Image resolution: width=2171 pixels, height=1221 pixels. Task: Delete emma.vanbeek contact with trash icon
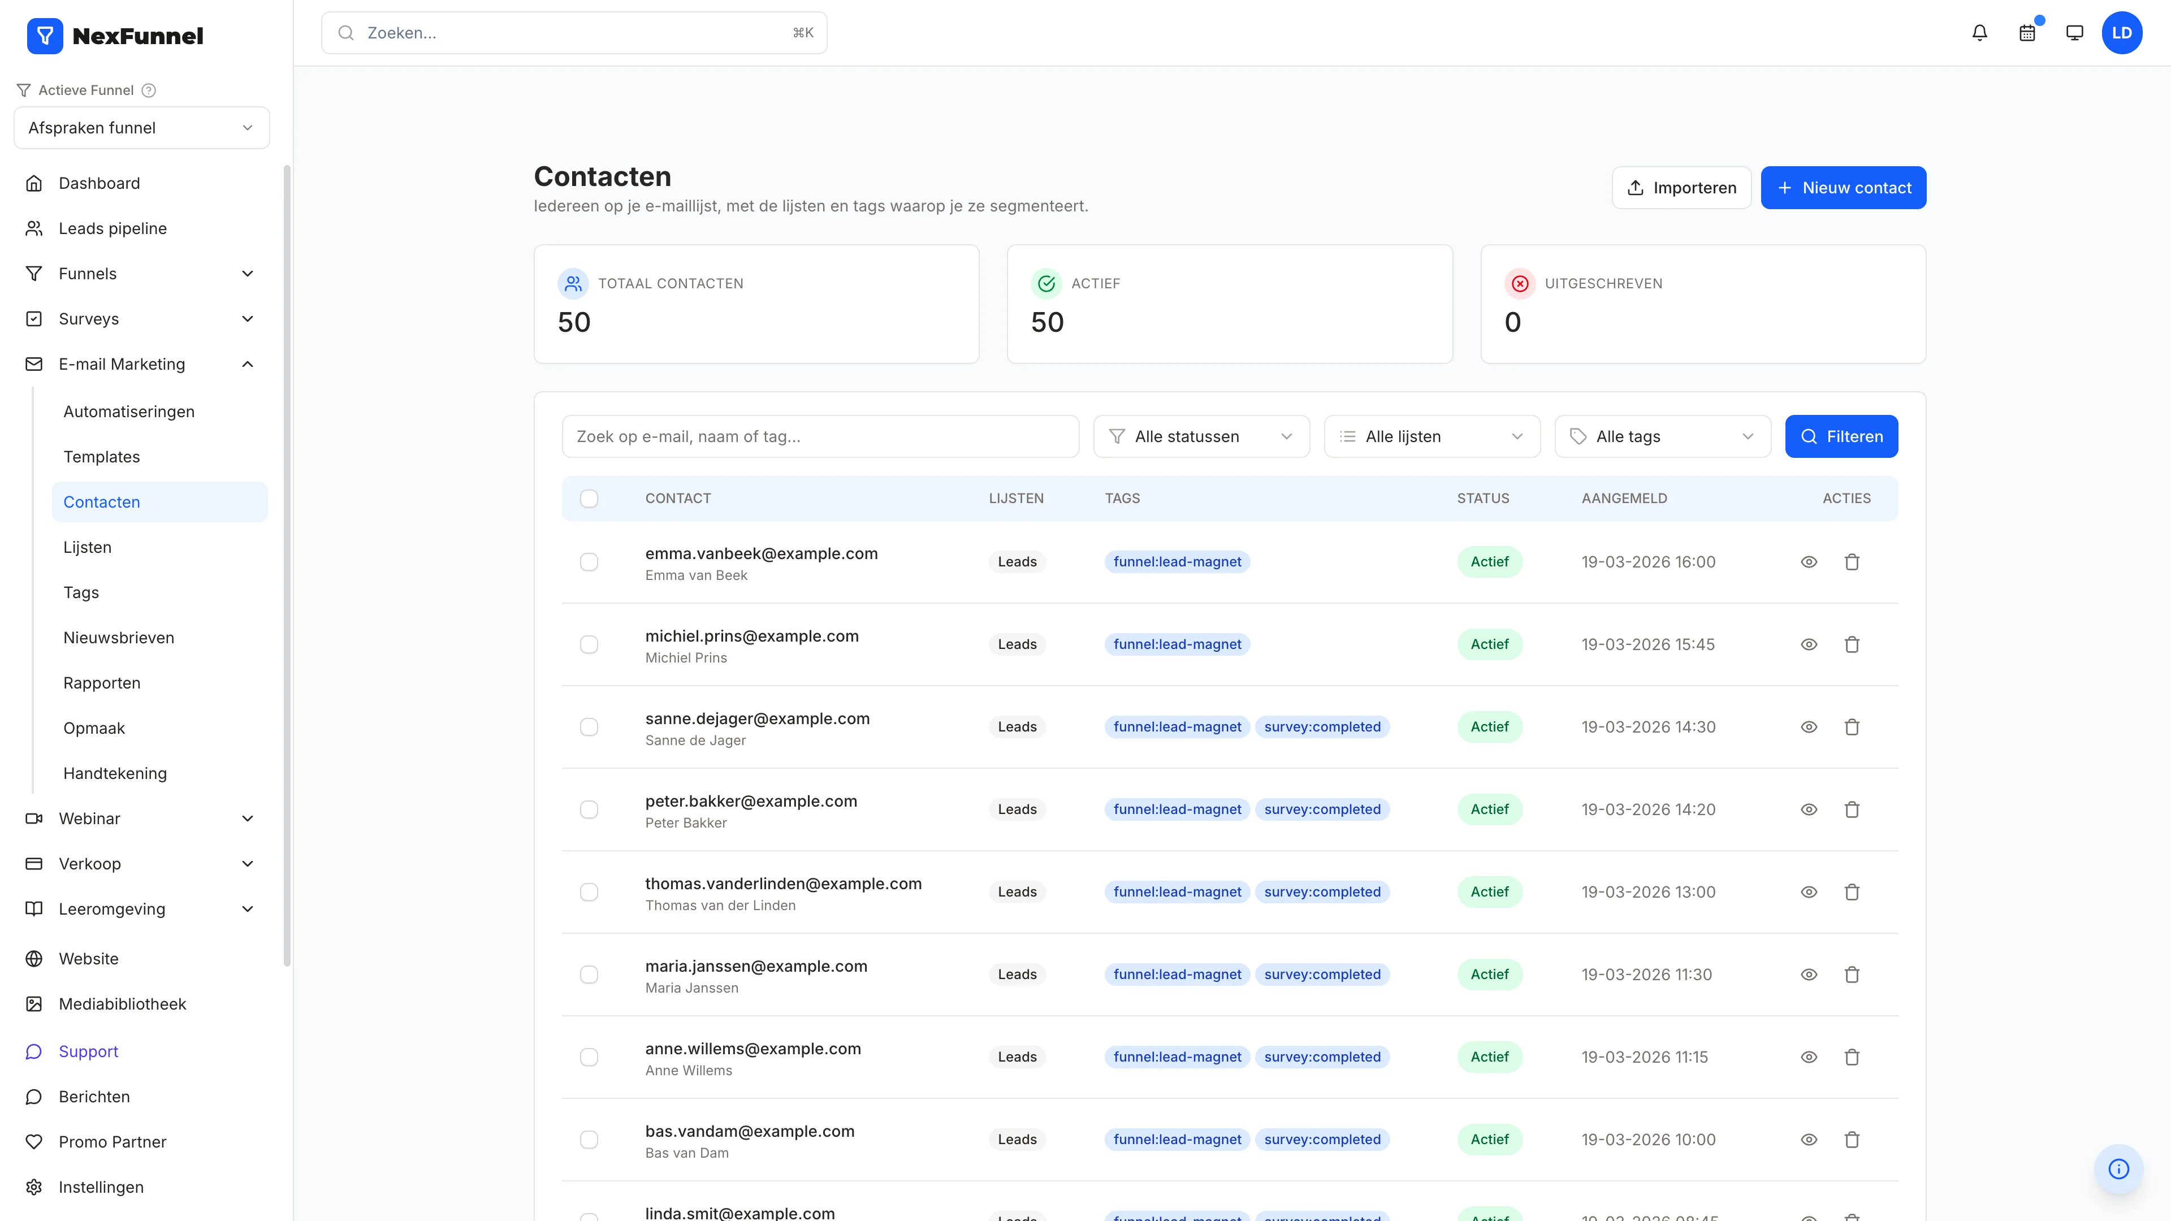point(1852,562)
